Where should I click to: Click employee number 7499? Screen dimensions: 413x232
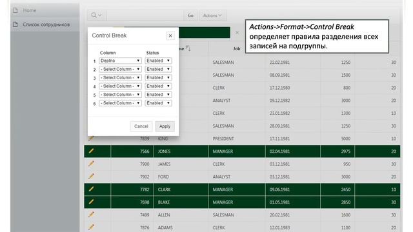pos(145,215)
